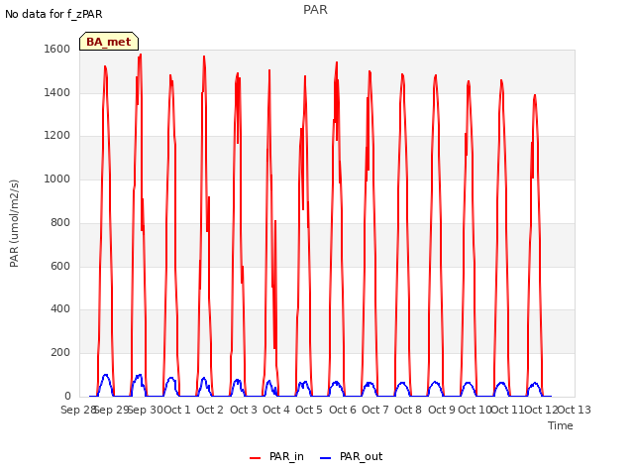
Task: Select the Time x-axis label
Action: click(x=561, y=425)
